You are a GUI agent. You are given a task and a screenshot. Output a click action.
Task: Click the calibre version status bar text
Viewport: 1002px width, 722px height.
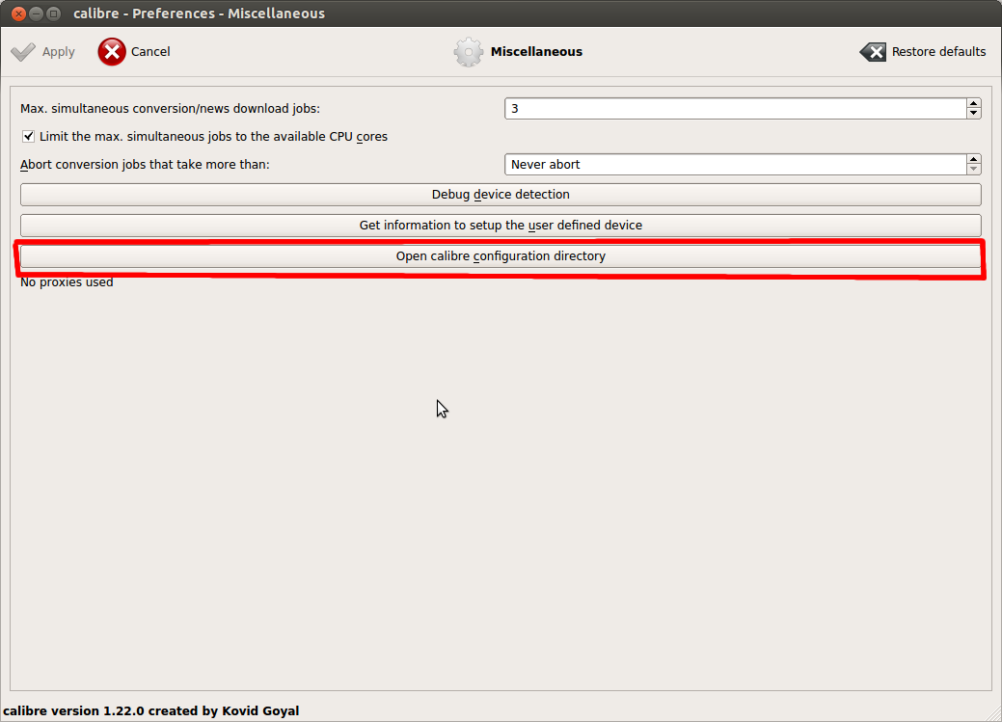151,711
